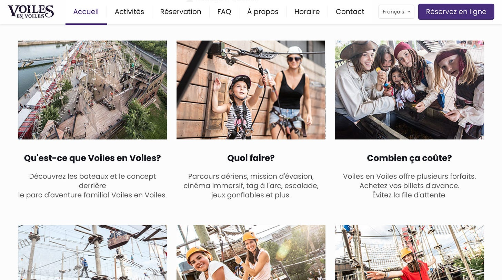Open the Accueil menu item

click(86, 12)
